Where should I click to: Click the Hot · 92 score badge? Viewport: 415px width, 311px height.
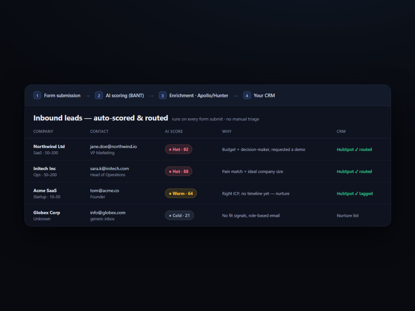[x=178, y=149]
